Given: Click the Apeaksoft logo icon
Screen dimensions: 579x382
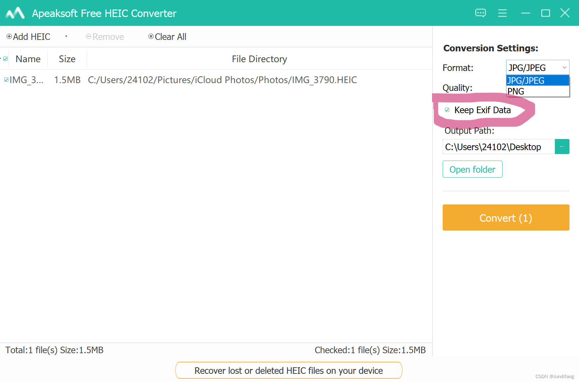Looking at the screenshot, I should (x=15, y=13).
